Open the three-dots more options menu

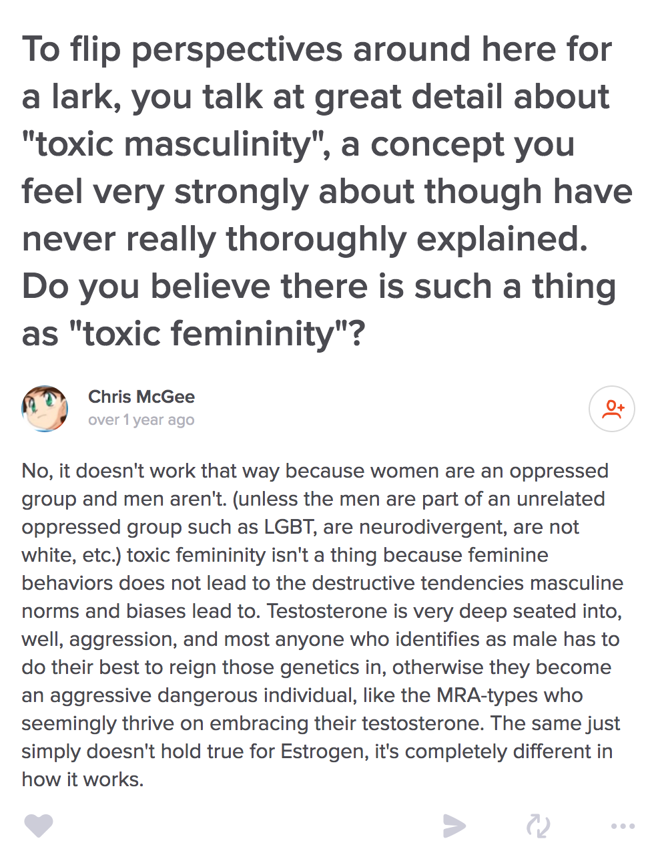623,826
